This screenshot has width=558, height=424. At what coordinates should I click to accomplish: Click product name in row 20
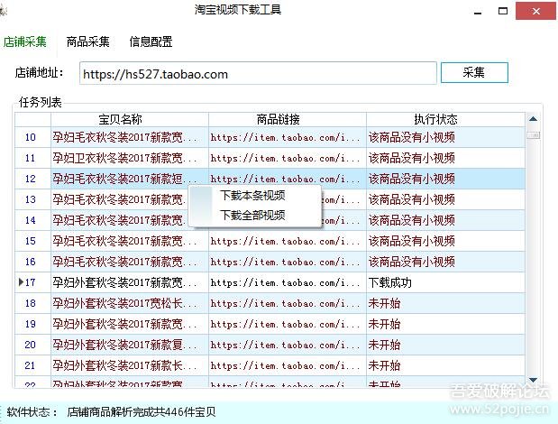(x=130, y=345)
